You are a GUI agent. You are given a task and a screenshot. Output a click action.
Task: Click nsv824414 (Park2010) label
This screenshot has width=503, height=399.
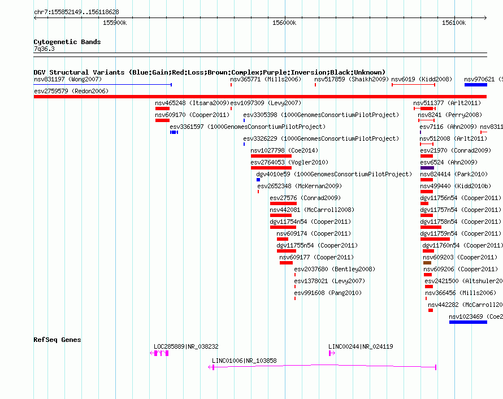click(454, 174)
